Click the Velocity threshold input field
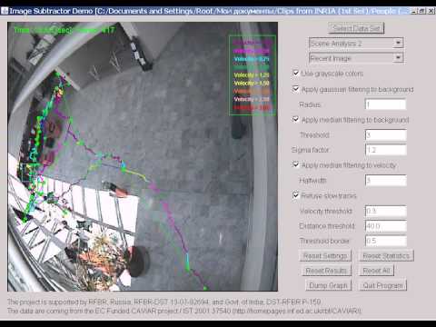Viewport: 436px width, 327px height. coord(385,211)
